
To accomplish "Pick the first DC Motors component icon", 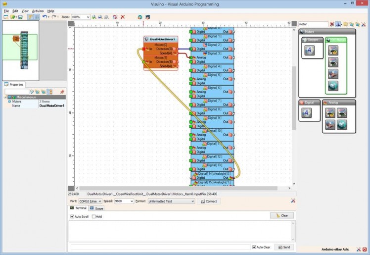I will (333, 50).
